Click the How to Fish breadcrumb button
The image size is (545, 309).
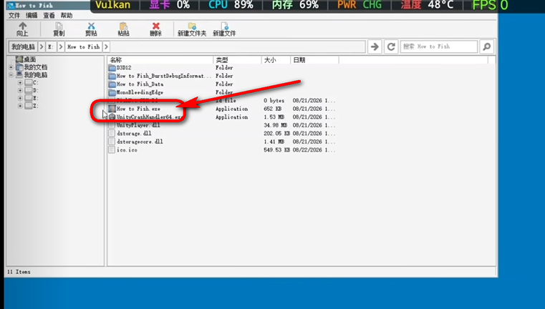tap(83, 46)
